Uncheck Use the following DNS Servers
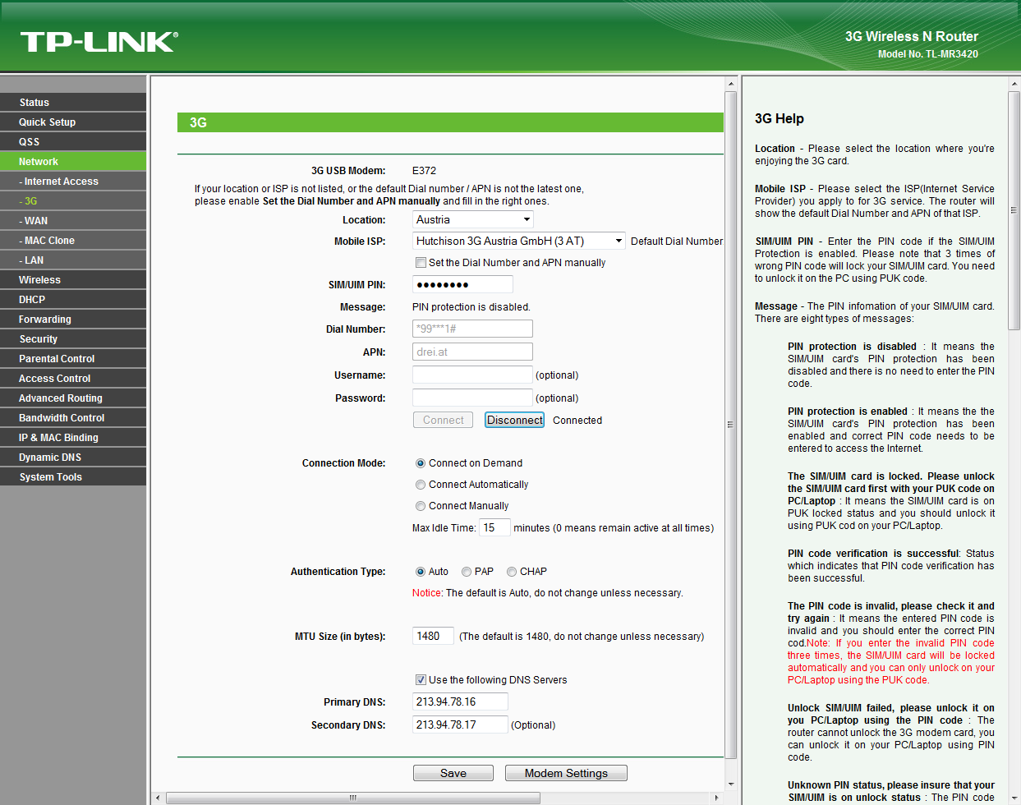Screen dimensions: 1021x805 pyautogui.click(x=421, y=680)
